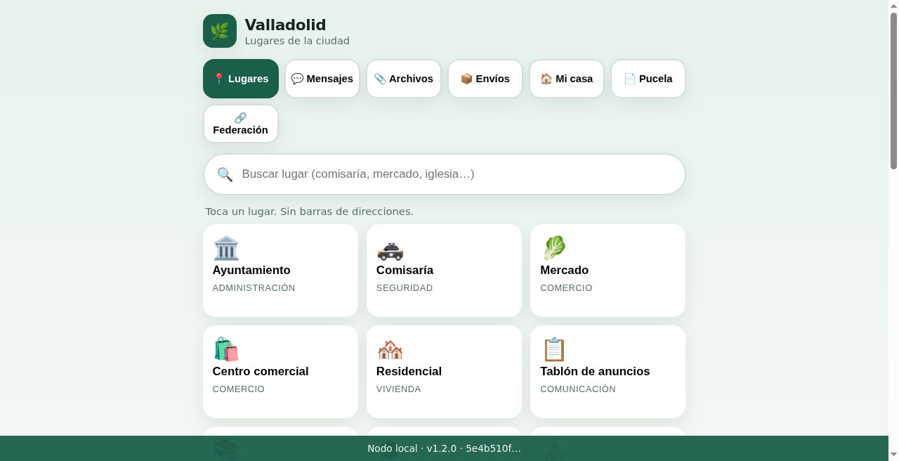Select the Pucela tab
Screen dimensions: 899x461
648,79
